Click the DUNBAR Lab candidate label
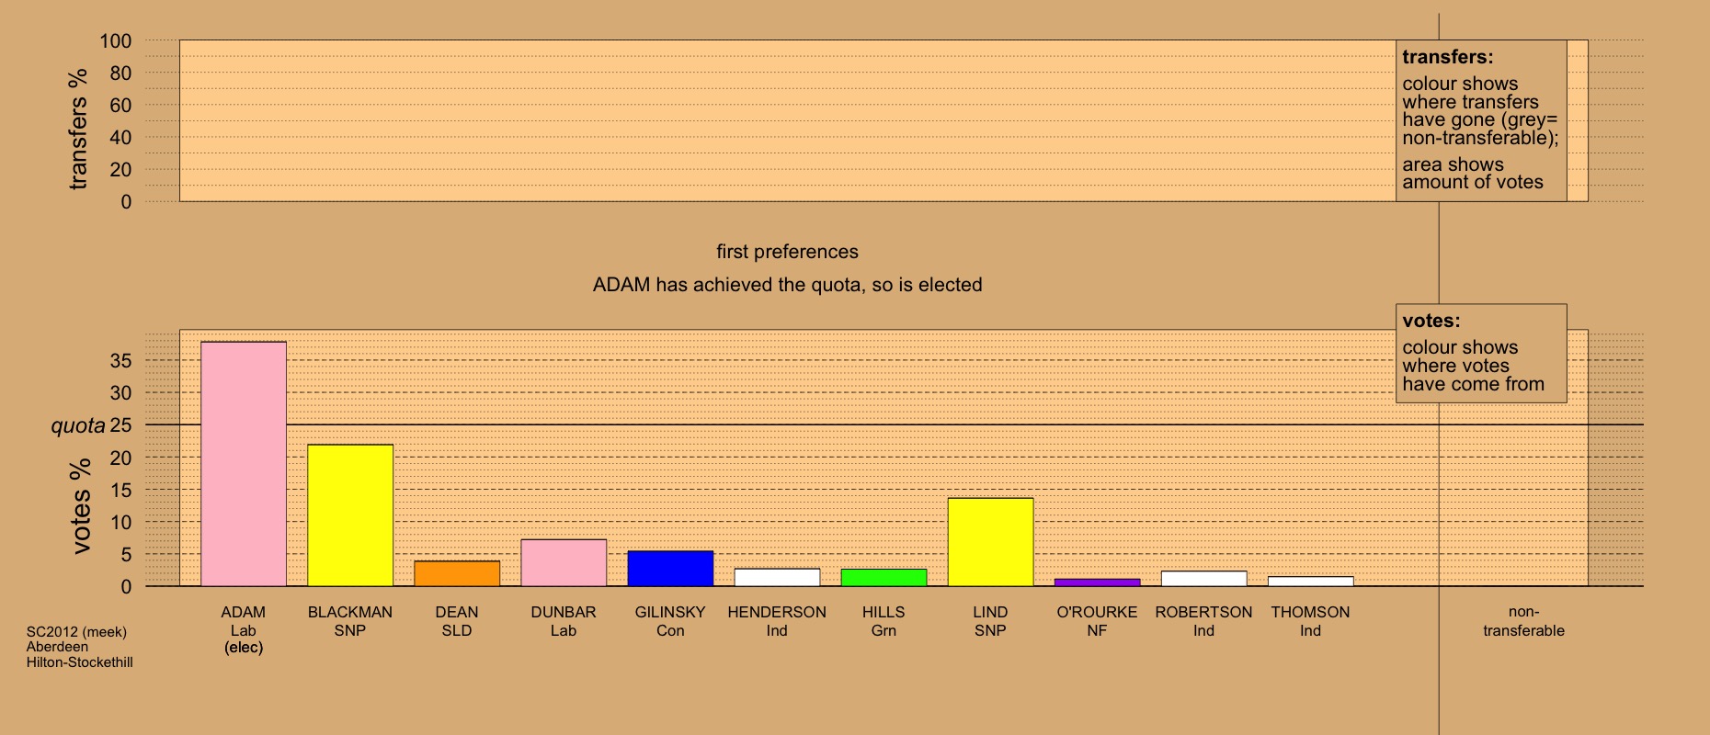 coord(564,621)
